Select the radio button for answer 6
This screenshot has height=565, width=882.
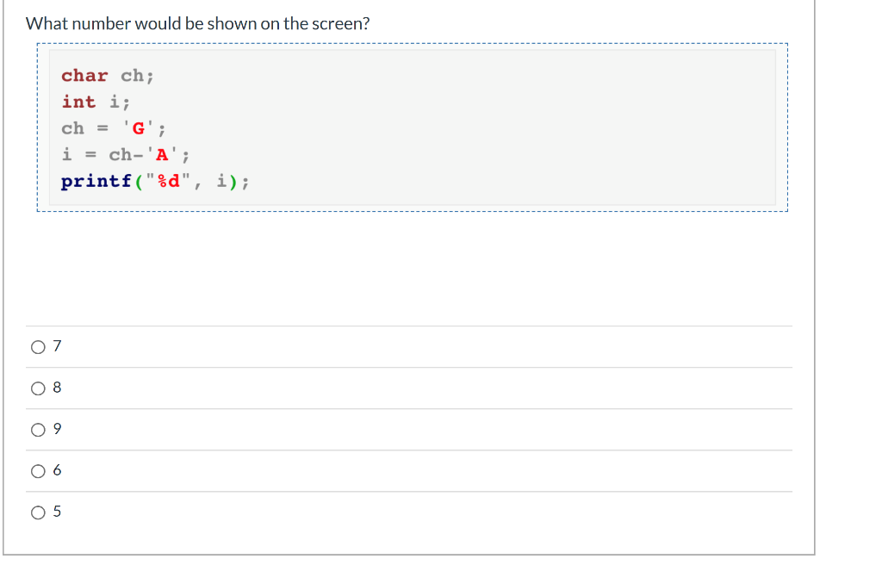pyautogui.click(x=39, y=470)
